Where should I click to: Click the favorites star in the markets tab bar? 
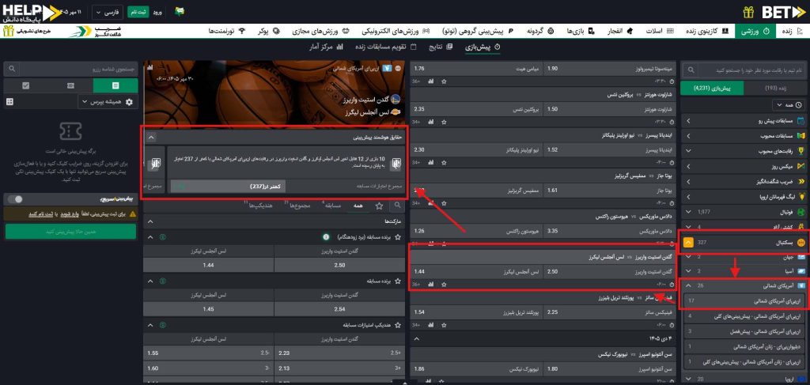[380, 206]
